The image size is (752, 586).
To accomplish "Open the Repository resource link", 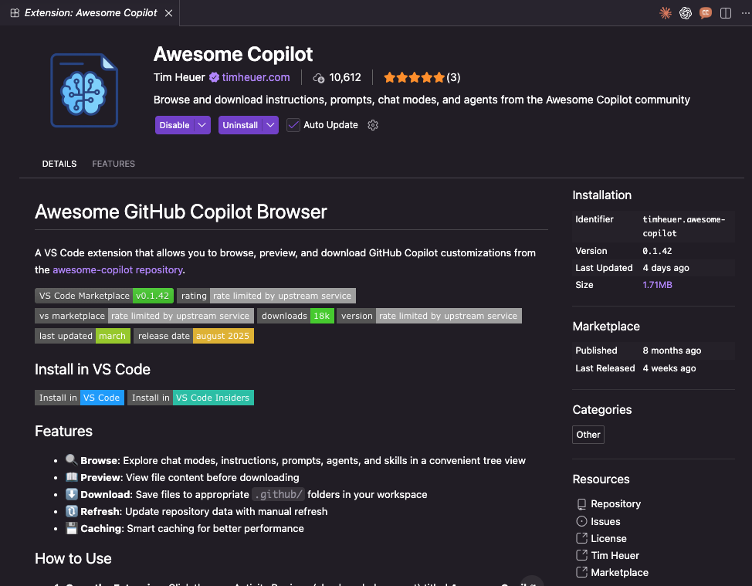I will click(615, 503).
